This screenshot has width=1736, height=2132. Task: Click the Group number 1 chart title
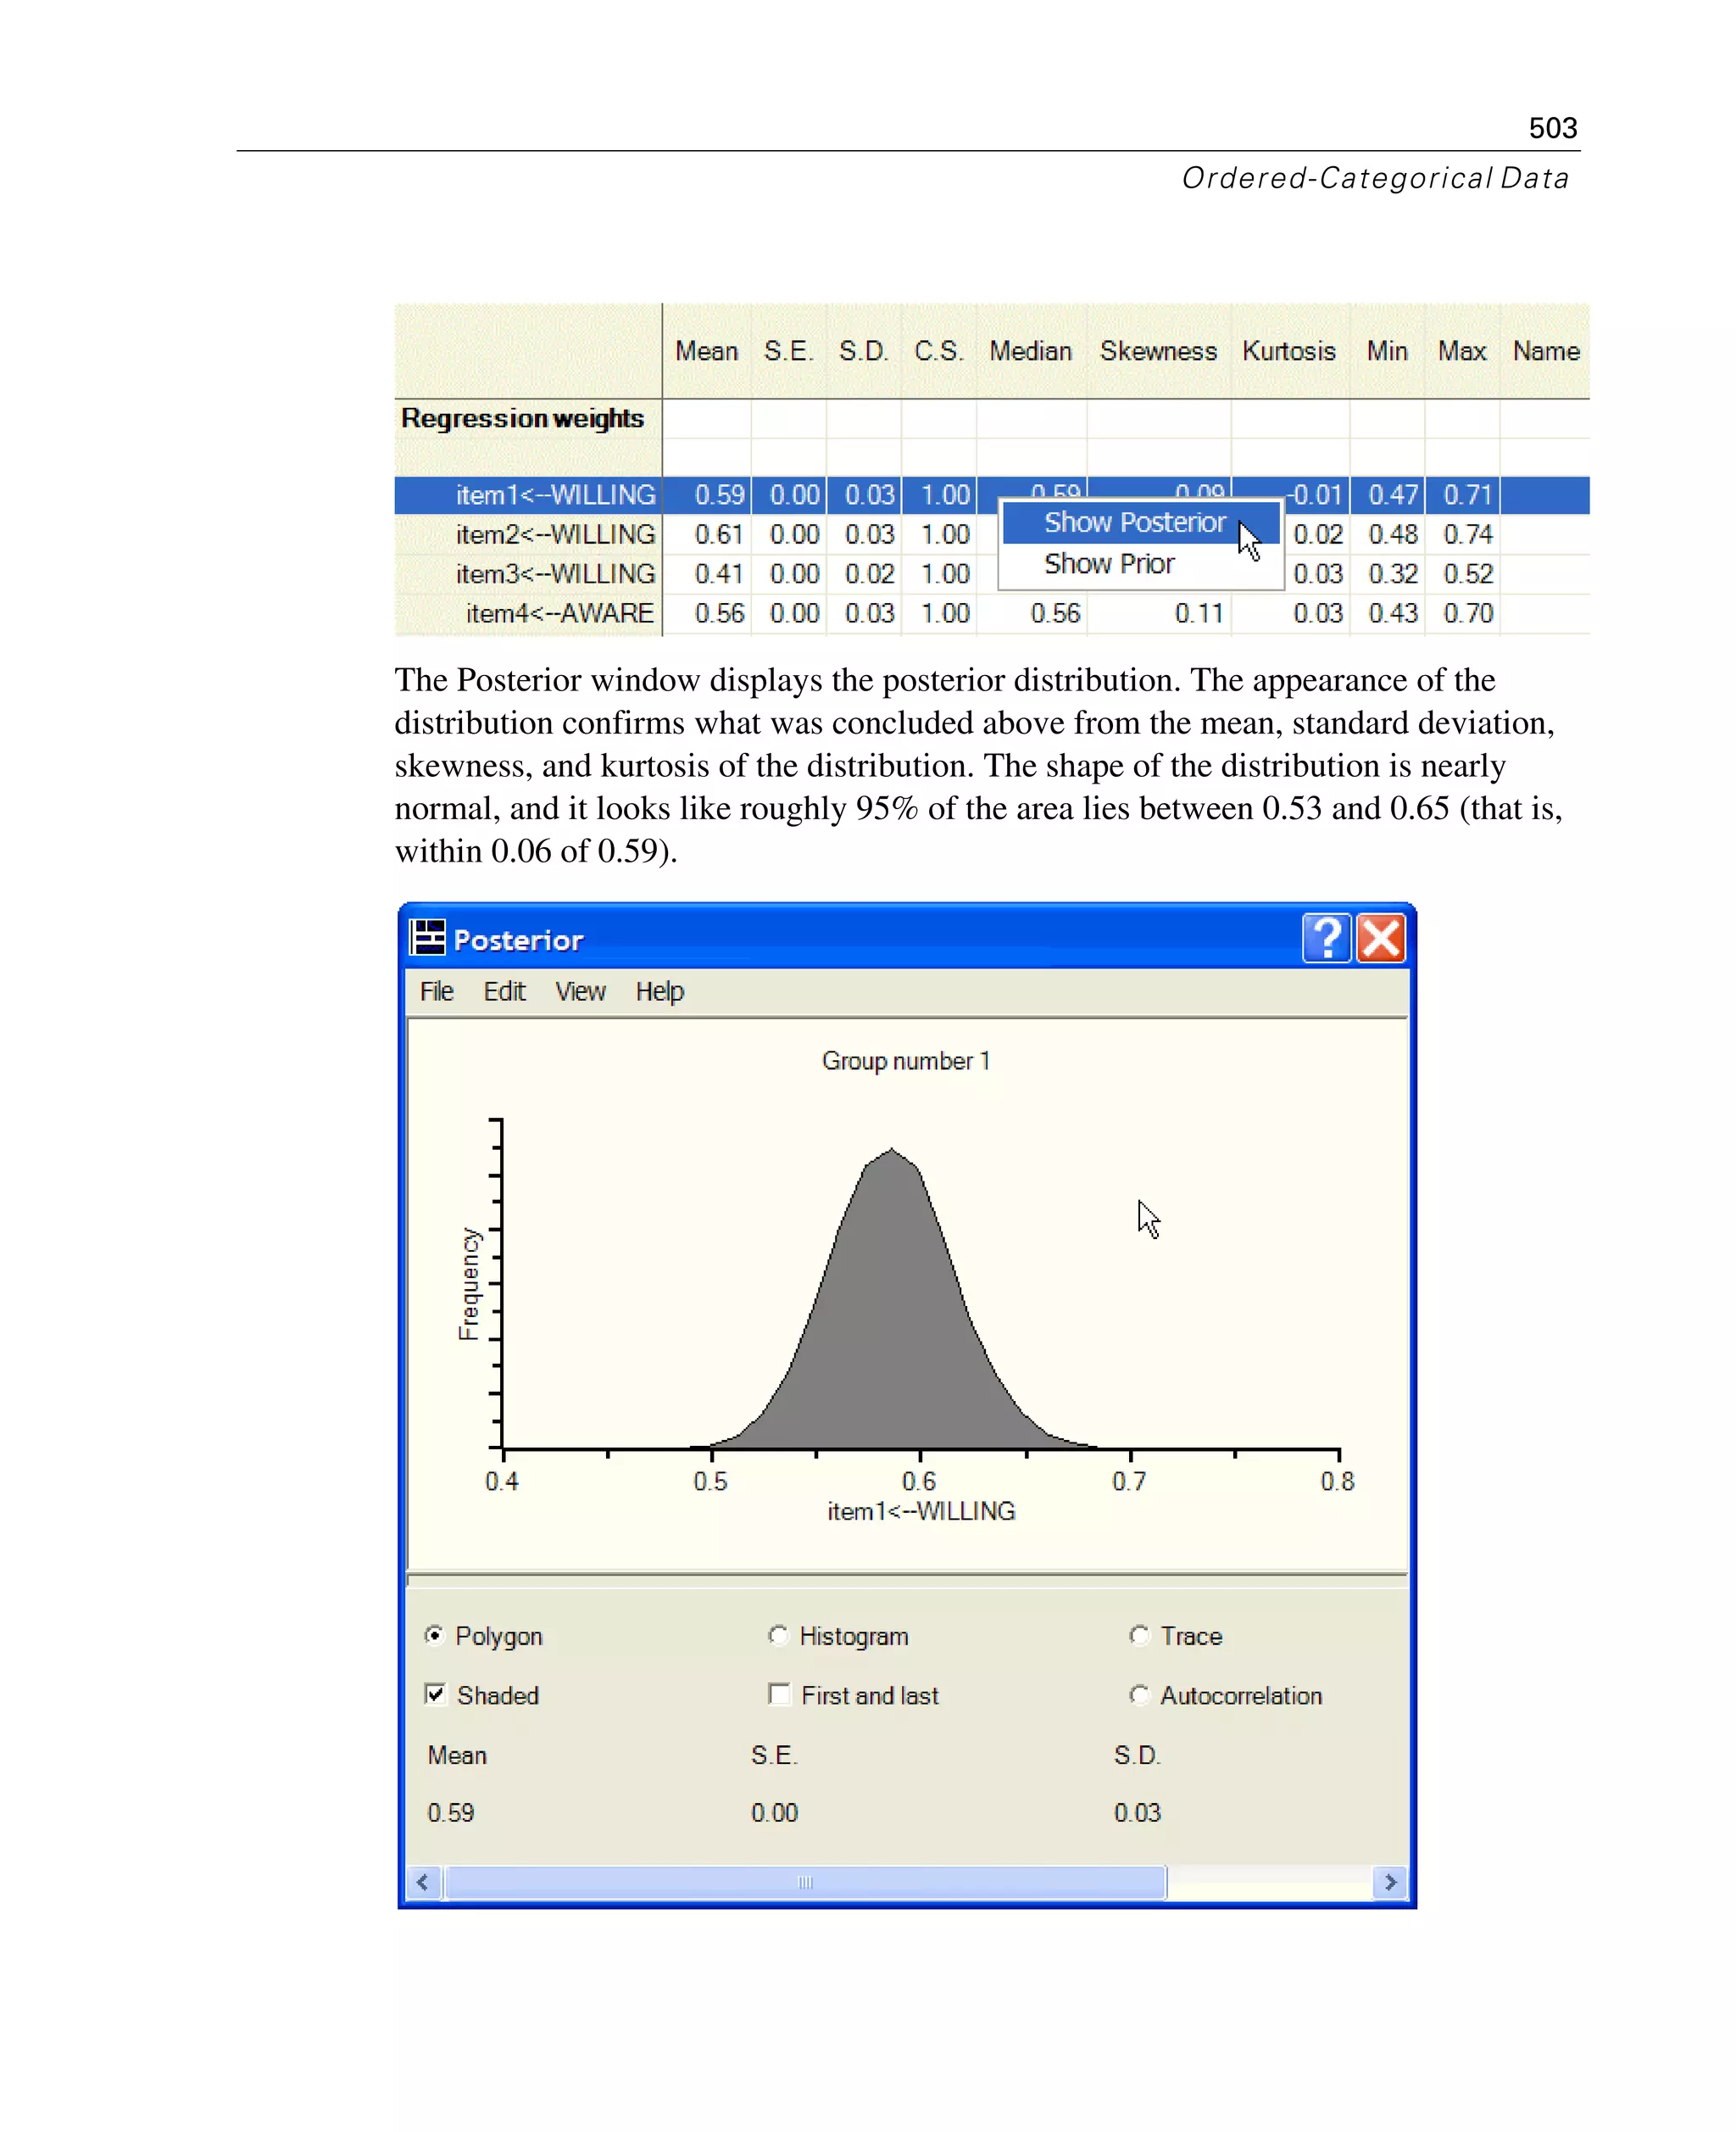(906, 1061)
